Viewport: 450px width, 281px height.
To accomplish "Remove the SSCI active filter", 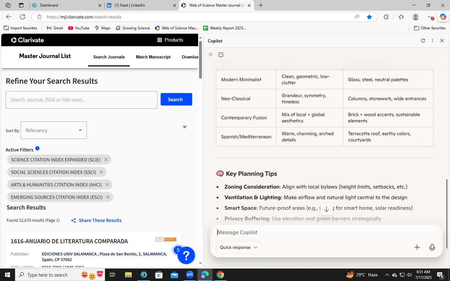I will (x=101, y=172).
